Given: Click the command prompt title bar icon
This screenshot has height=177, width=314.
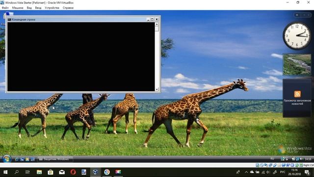Looking at the screenshot, I should click(x=9, y=20).
